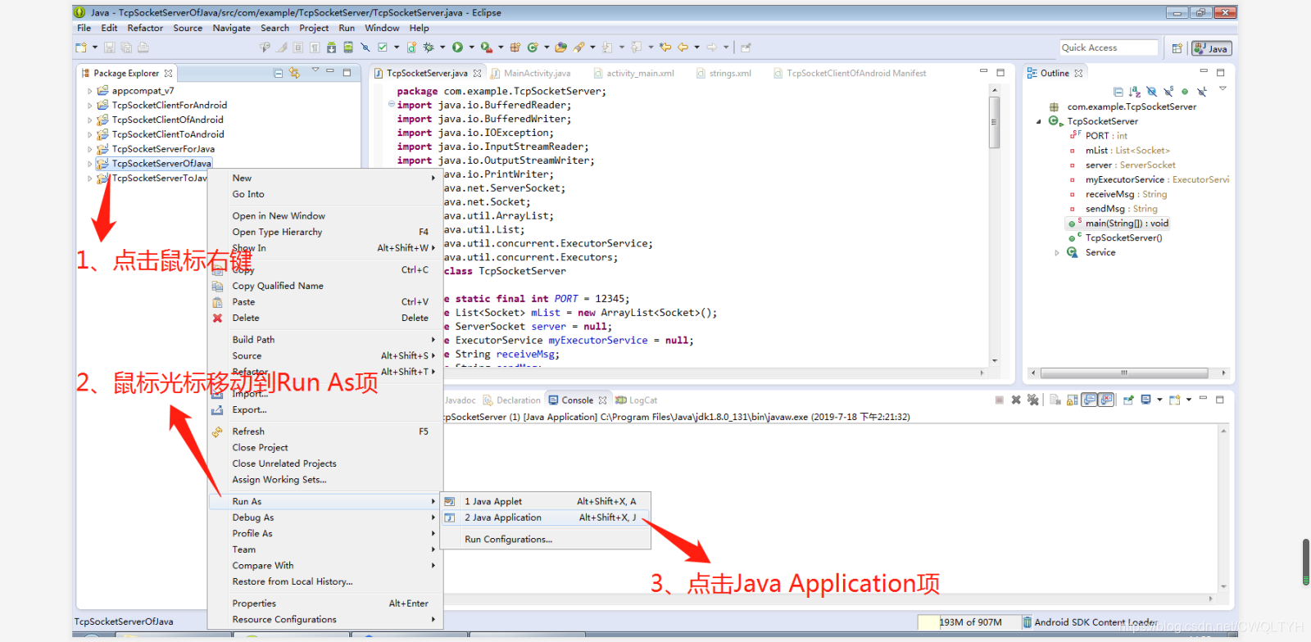The image size is (1311, 642).
Task: Click the heap status 193M of 907M
Action: coord(970,622)
